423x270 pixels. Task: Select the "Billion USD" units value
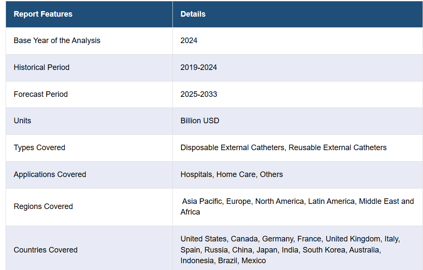coord(200,121)
